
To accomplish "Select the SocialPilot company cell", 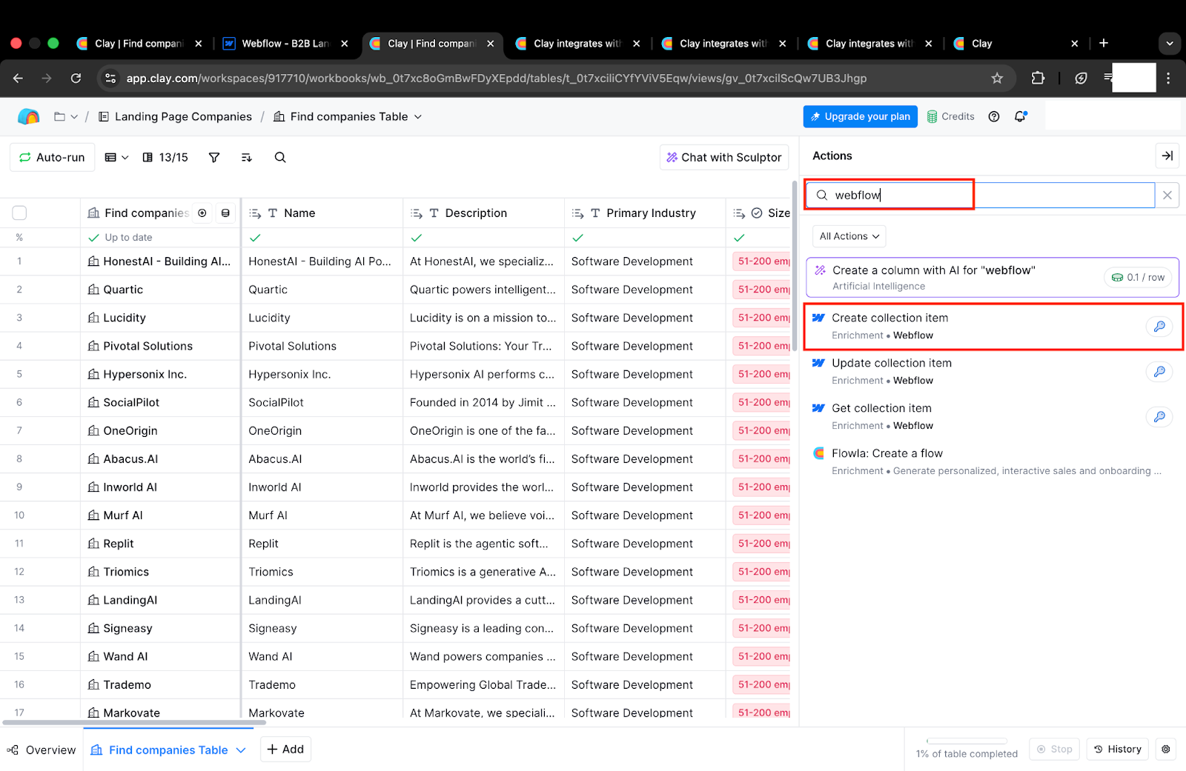I will (159, 402).
